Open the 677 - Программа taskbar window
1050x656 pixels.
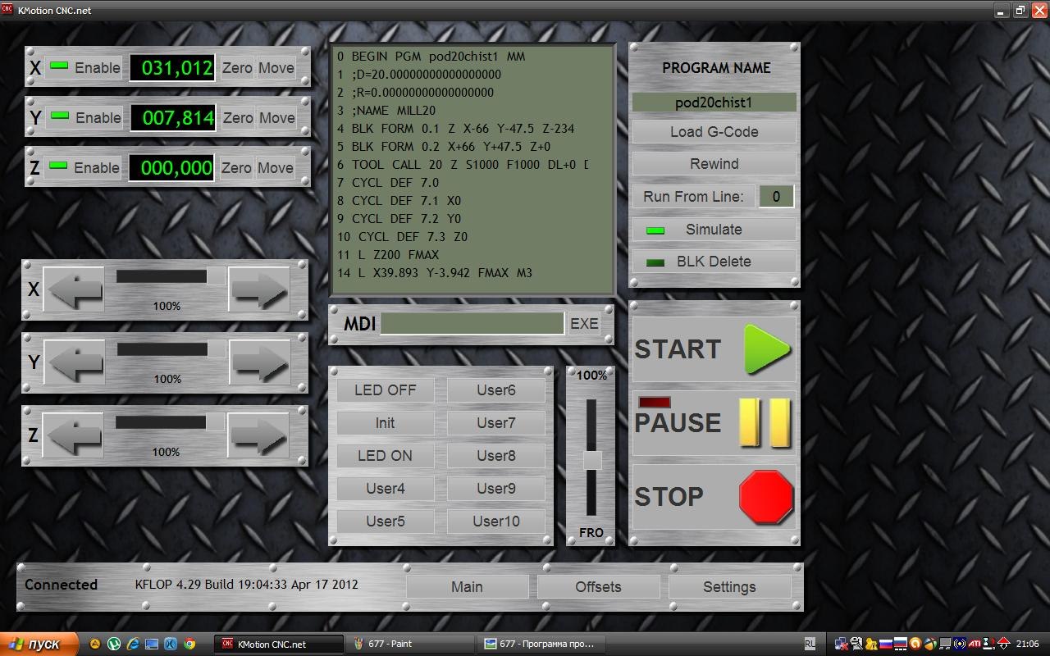coord(541,644)
